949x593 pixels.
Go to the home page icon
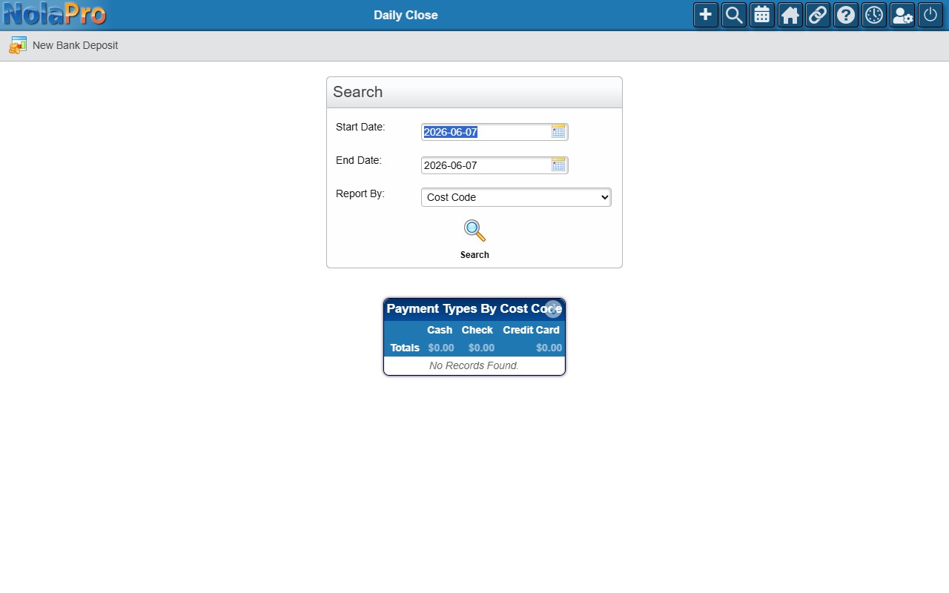790,15
